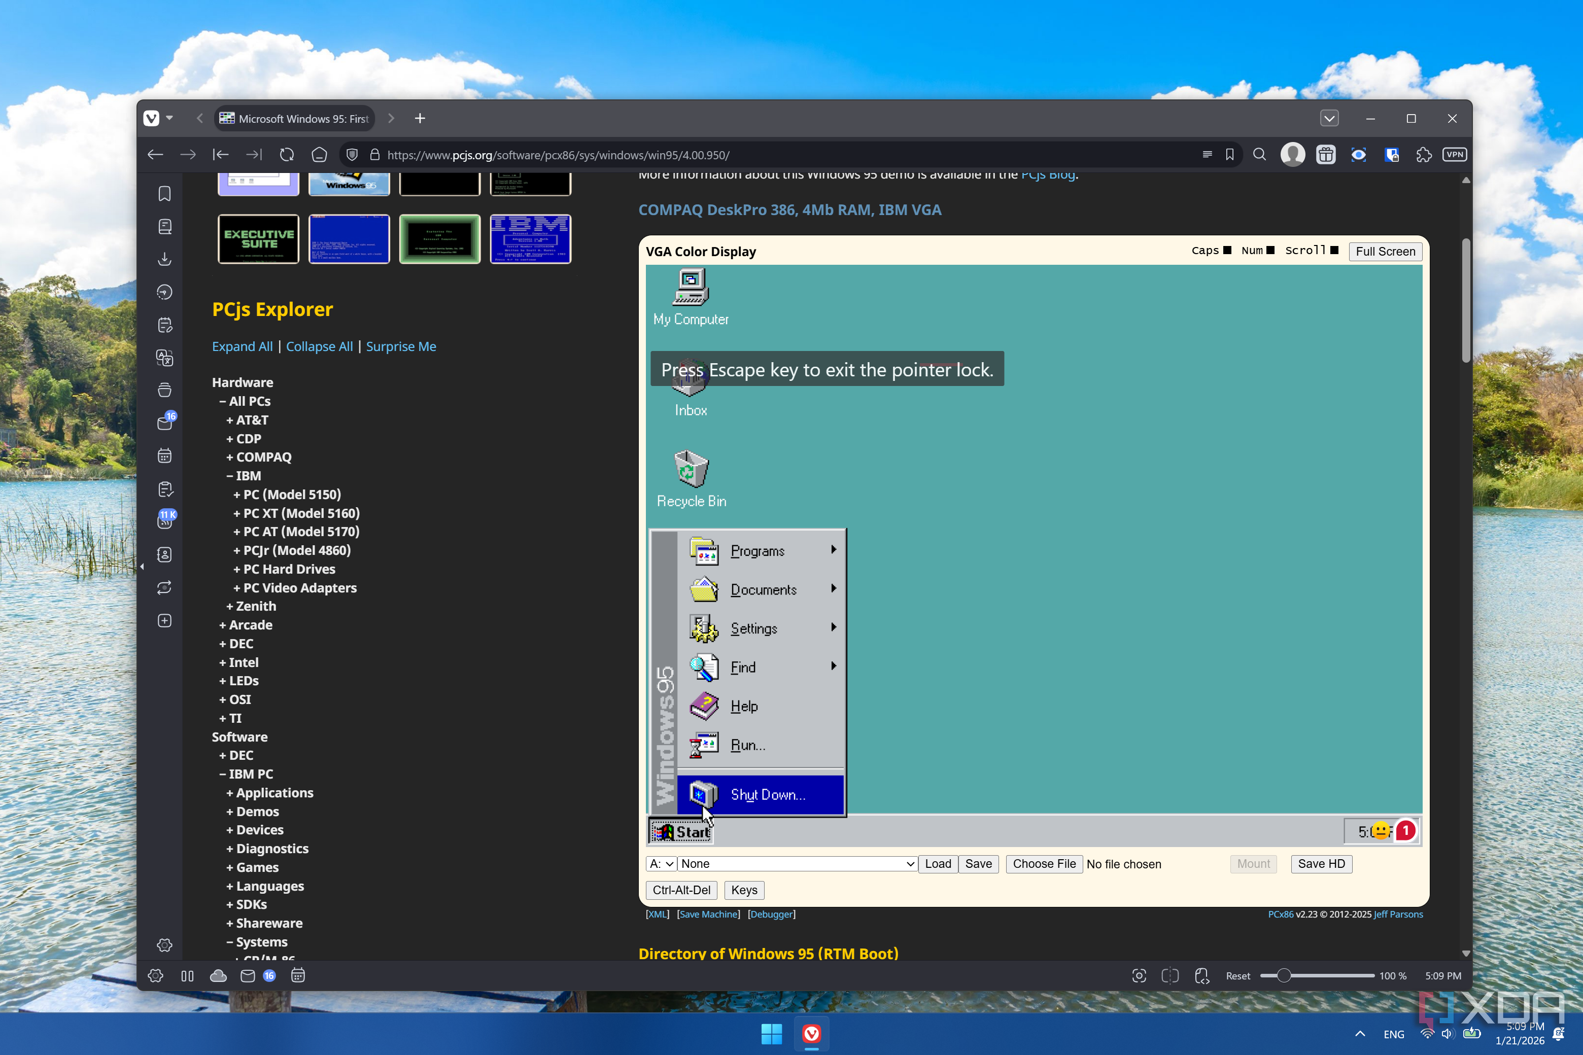Click the Full Screen button

(x=1385, y=251)
